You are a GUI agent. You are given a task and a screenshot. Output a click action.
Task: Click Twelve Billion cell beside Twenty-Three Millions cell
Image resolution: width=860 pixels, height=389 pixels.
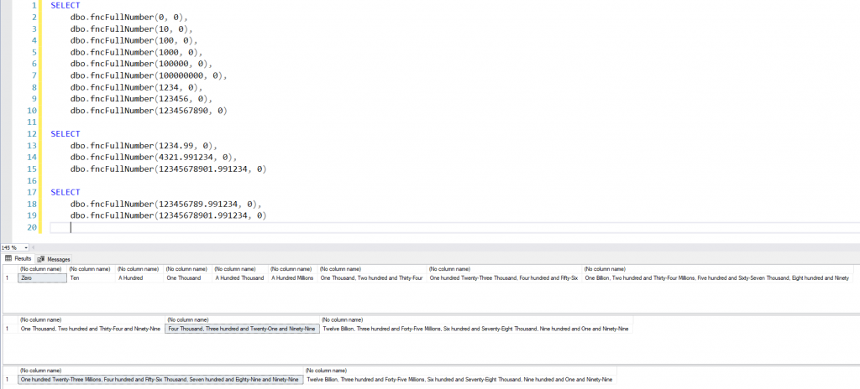[x=460, y=380]
